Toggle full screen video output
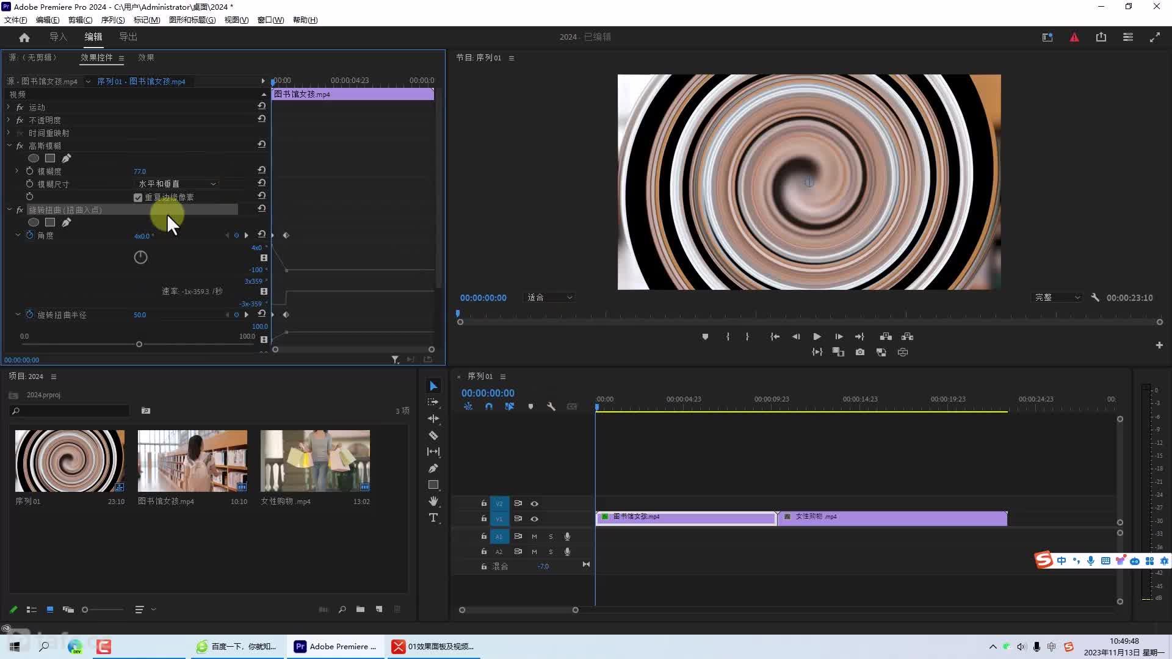The image size is (1172, 659). coord(1155,37)
